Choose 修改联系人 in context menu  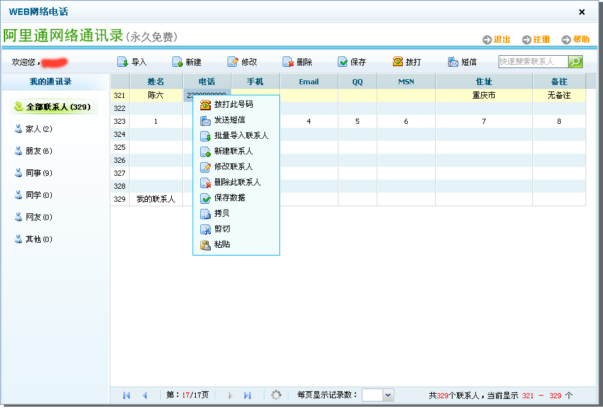[236, 167]
